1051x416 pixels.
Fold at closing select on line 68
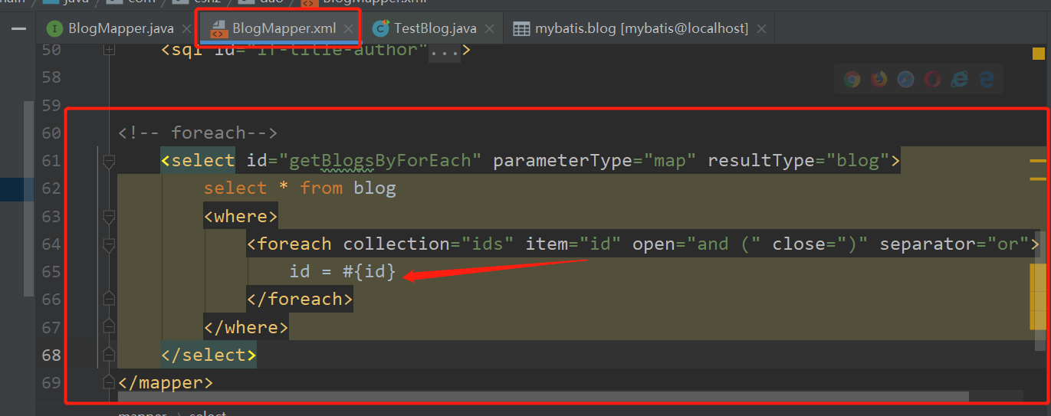pyautogui.click(x=109, y=355)
